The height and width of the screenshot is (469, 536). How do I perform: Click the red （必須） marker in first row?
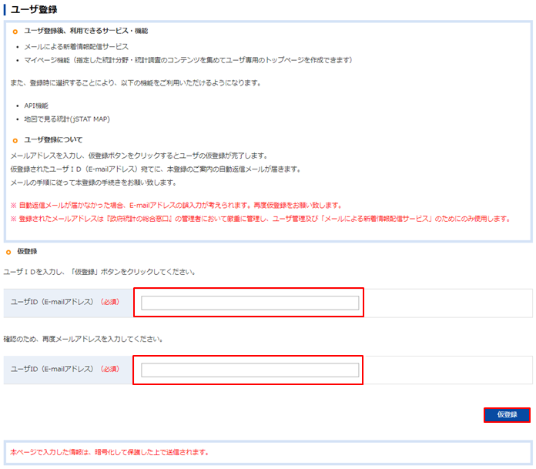[x=113, y=303]
